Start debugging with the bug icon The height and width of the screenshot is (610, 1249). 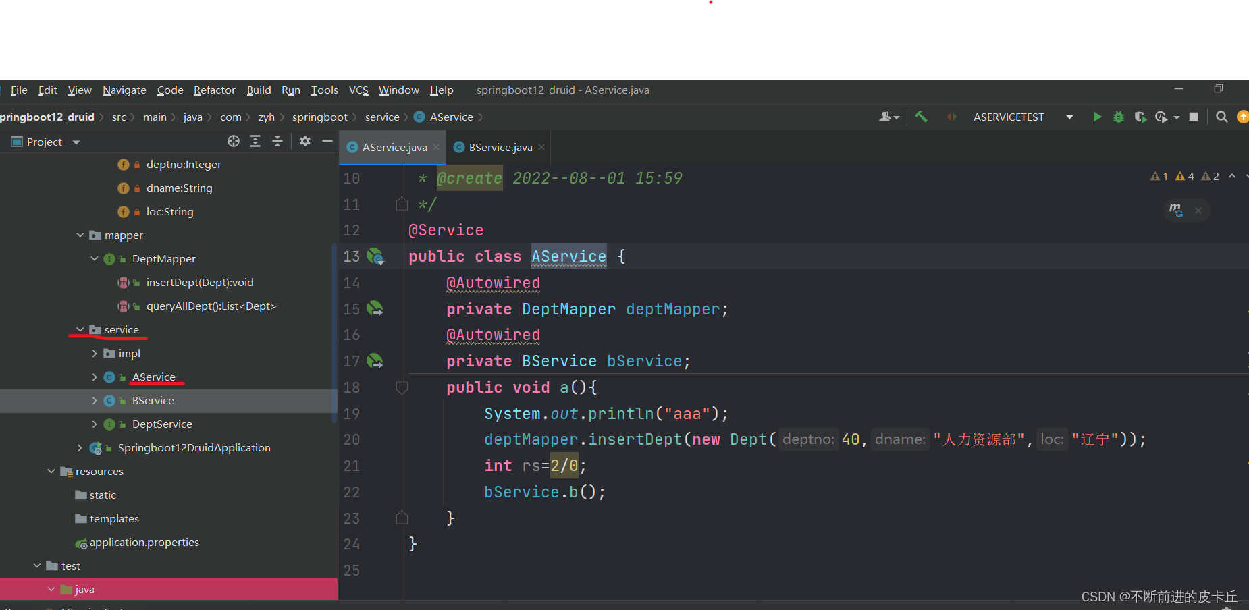point(1119,117)
